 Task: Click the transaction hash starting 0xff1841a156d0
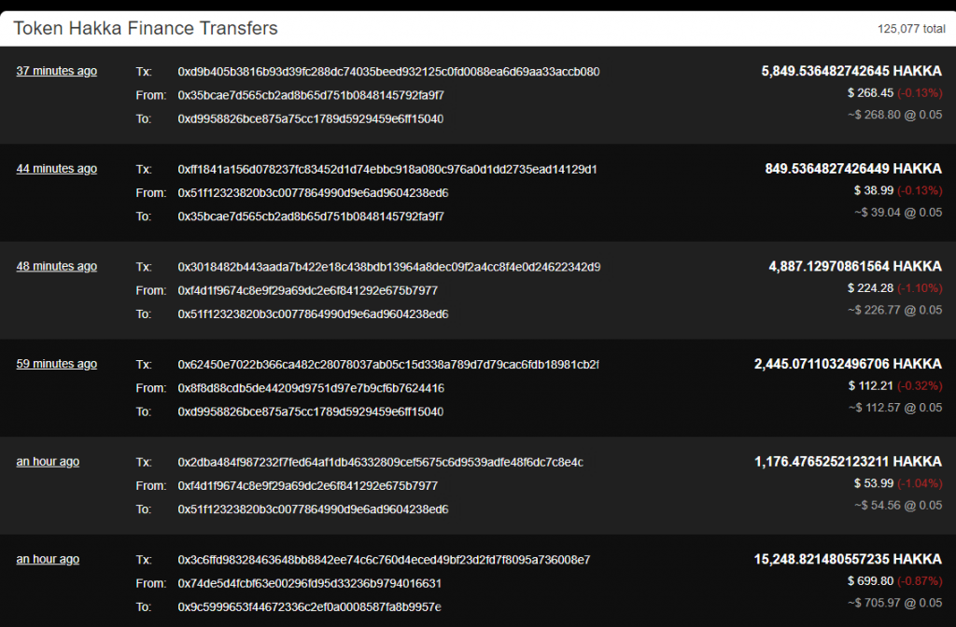pos(387,170)
